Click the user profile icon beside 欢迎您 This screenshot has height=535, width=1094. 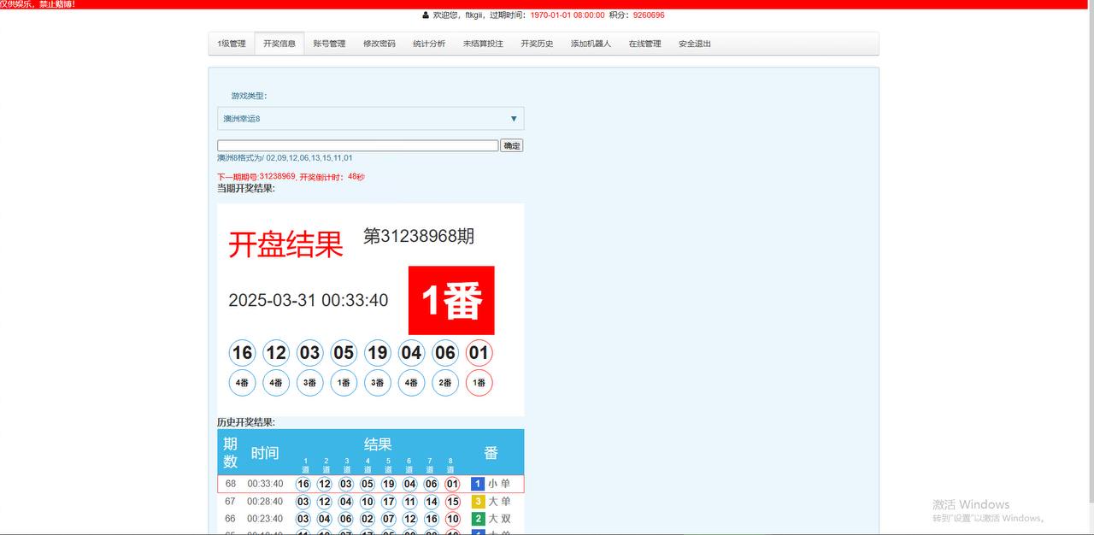[426, 15]
